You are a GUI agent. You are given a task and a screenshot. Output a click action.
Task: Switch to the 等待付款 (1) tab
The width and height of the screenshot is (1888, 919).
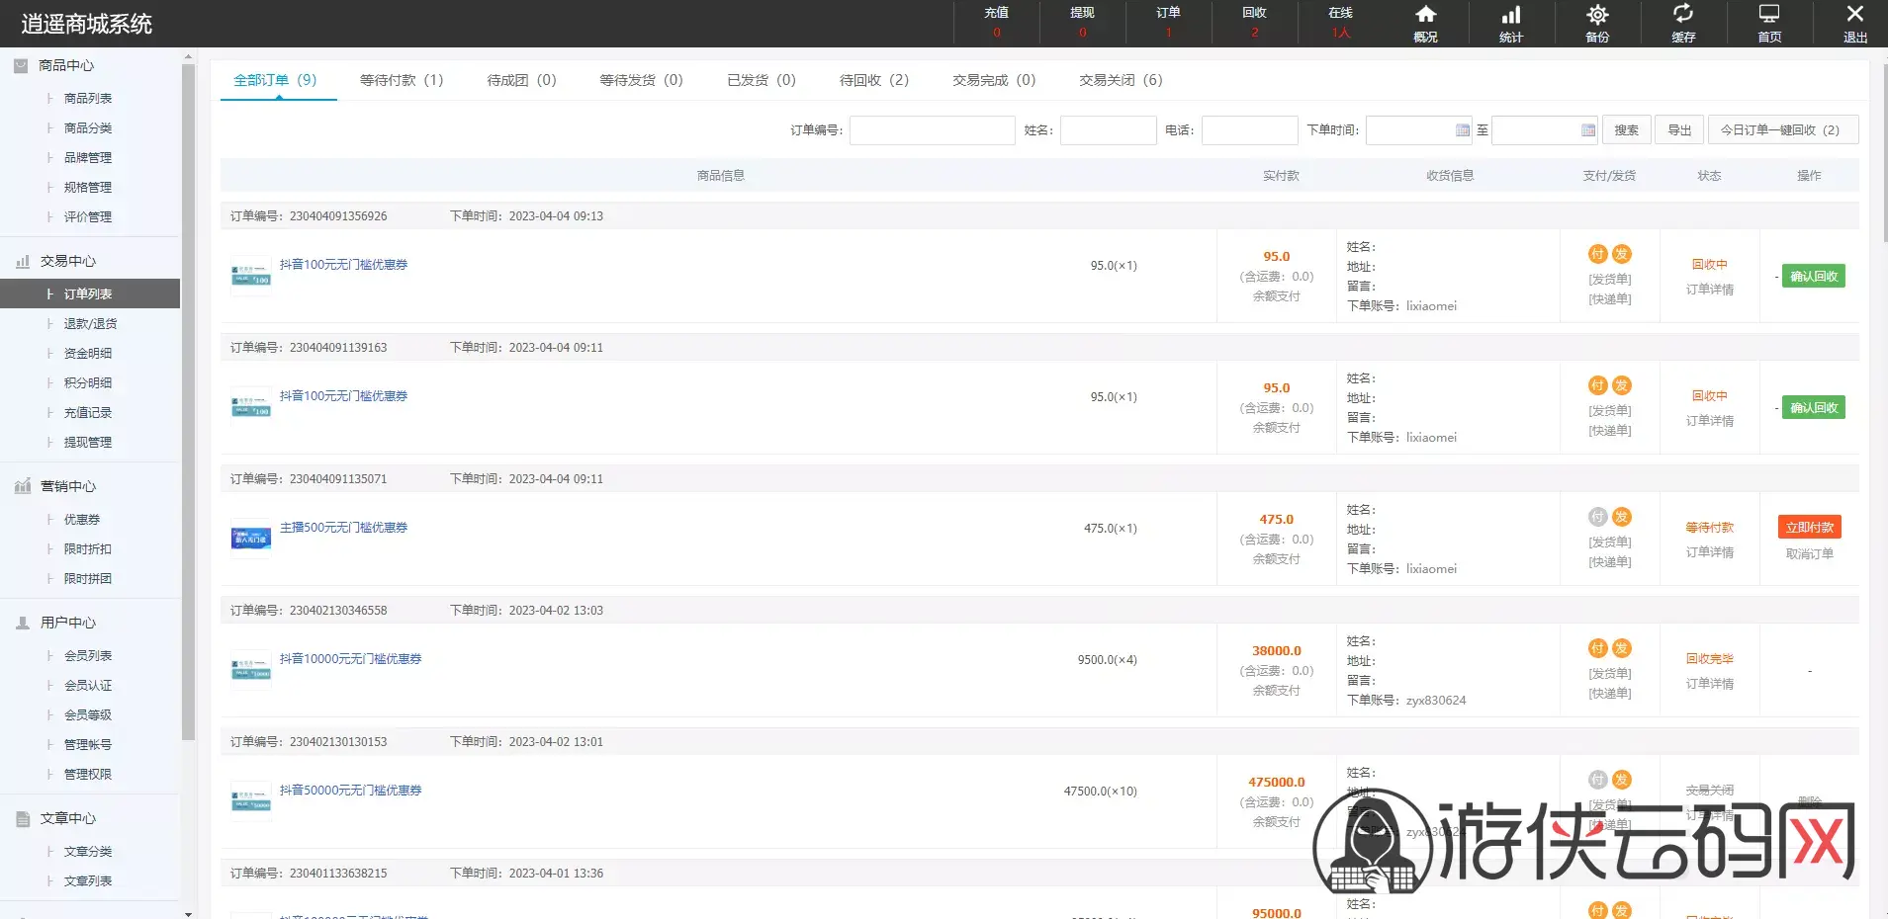[x=402, y=80]
